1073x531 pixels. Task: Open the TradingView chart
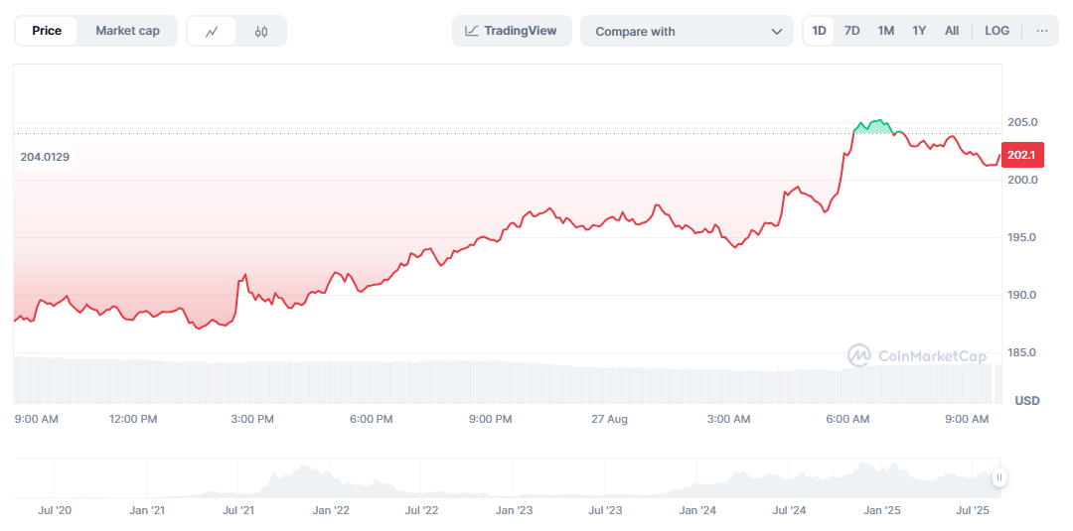pos(512,31)
